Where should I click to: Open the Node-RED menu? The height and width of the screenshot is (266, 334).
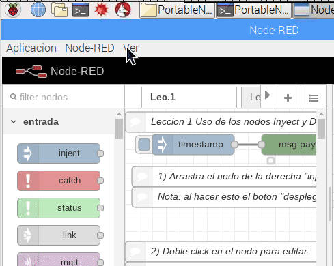(x=89, y=48)
